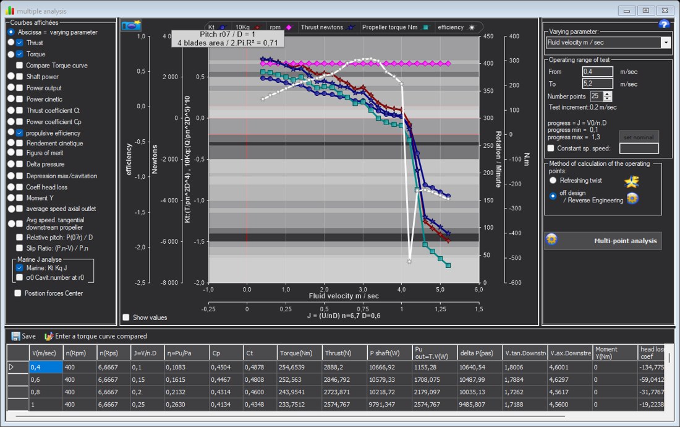Click the Pitch r07 / D tooltip label

click(x=227, y=38)
